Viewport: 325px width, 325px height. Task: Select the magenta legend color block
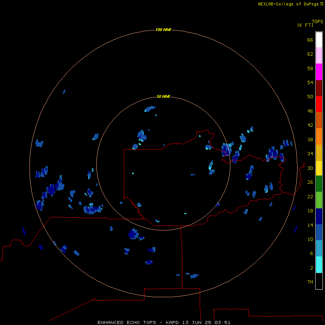point(319,72)
